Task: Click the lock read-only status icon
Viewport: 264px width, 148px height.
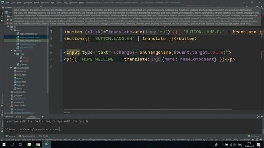Action: coord(253,139)
